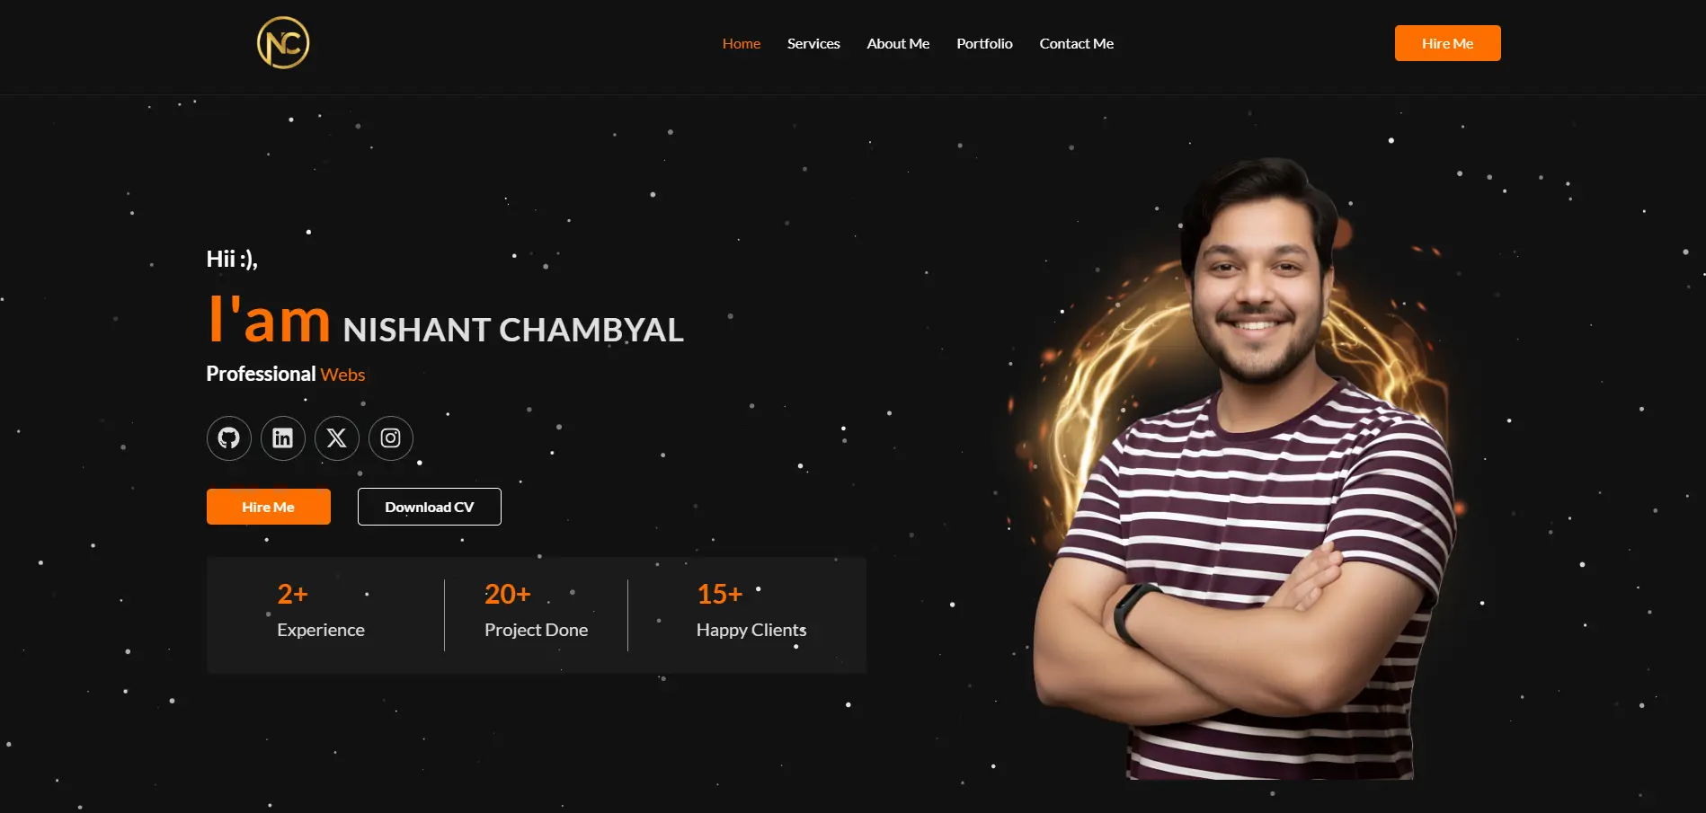
Task: Navigate to About Me section
Action: pos(898,43)
